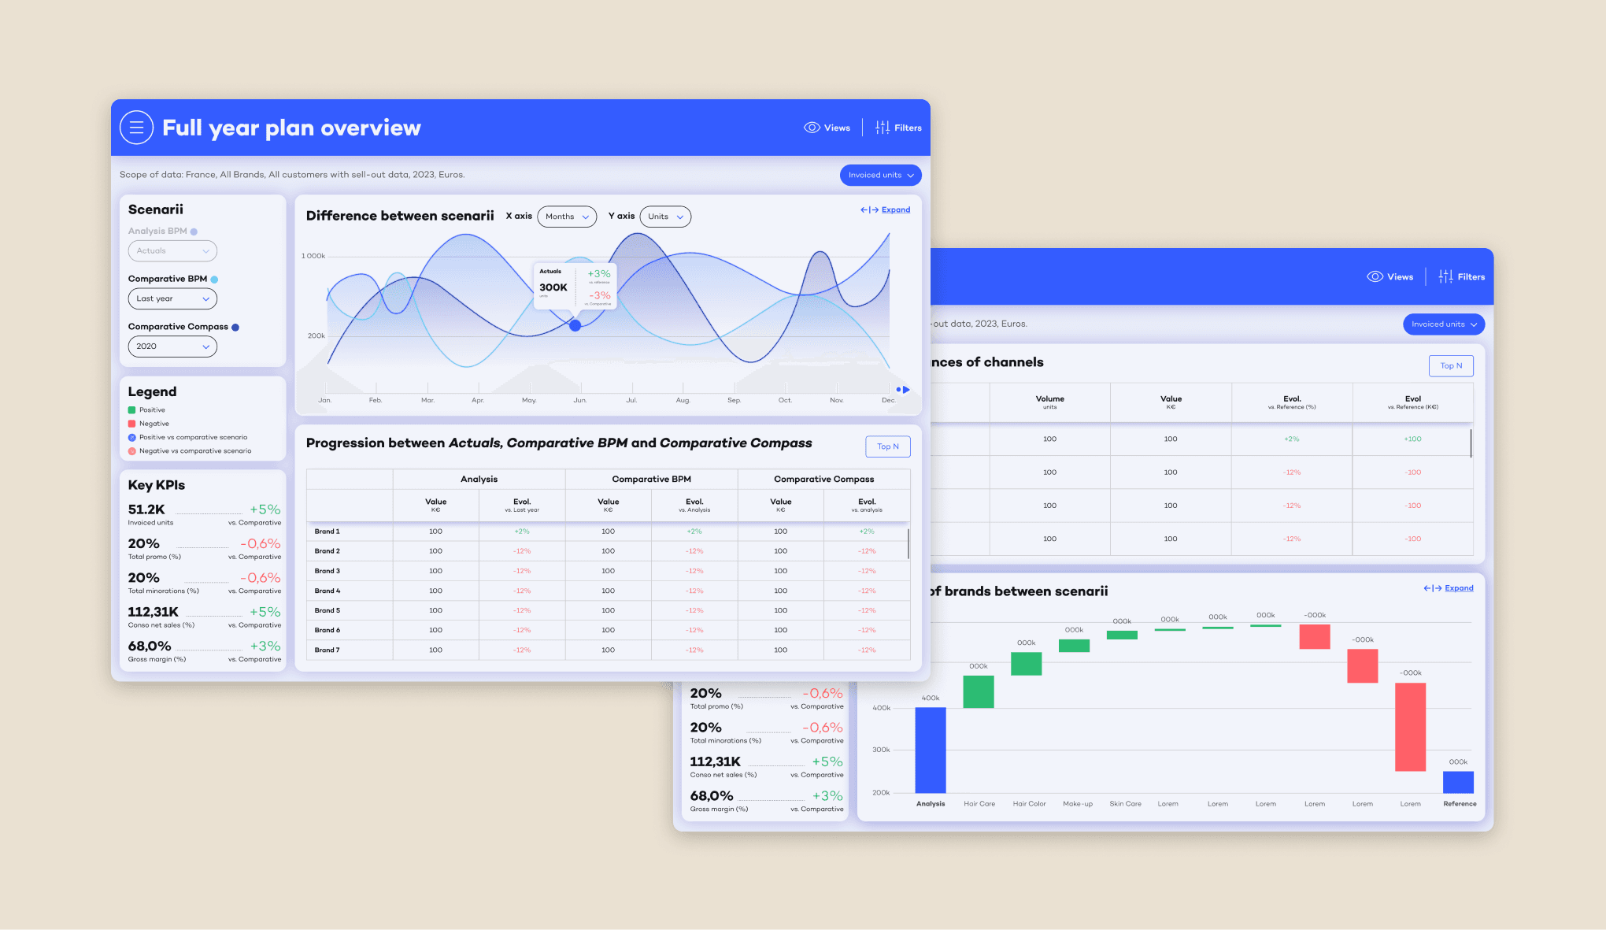Click the Views eye icon in front dashboard

[x=812, y=128]
